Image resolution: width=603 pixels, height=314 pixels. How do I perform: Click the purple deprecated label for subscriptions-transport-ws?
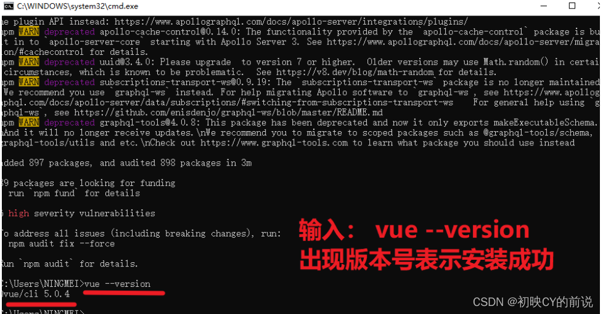click(x=69, y=82)
